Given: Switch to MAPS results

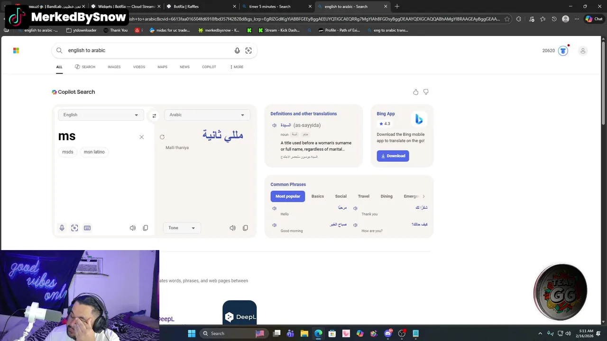Looking at the screenshot, I should click(x=162, y=67).
